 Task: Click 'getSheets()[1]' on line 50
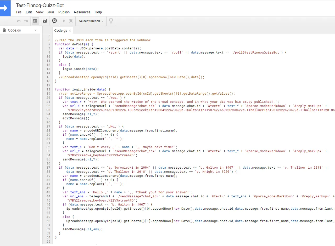[137, 221]
